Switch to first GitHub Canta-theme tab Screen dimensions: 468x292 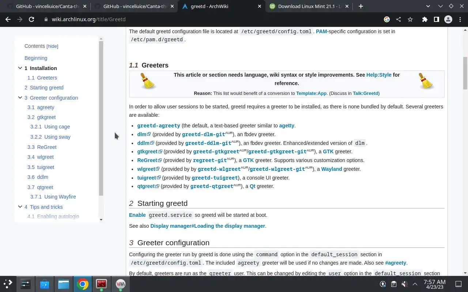tap(47, 6)
